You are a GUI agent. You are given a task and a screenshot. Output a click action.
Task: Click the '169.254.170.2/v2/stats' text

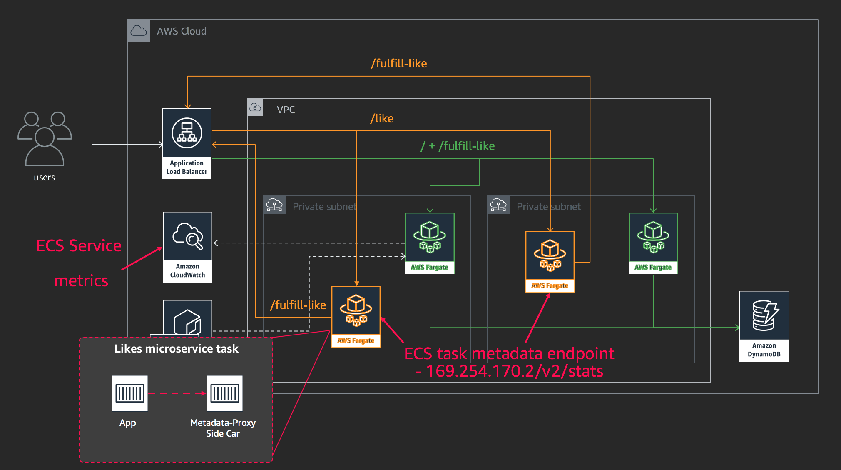(x=515, y=371)
